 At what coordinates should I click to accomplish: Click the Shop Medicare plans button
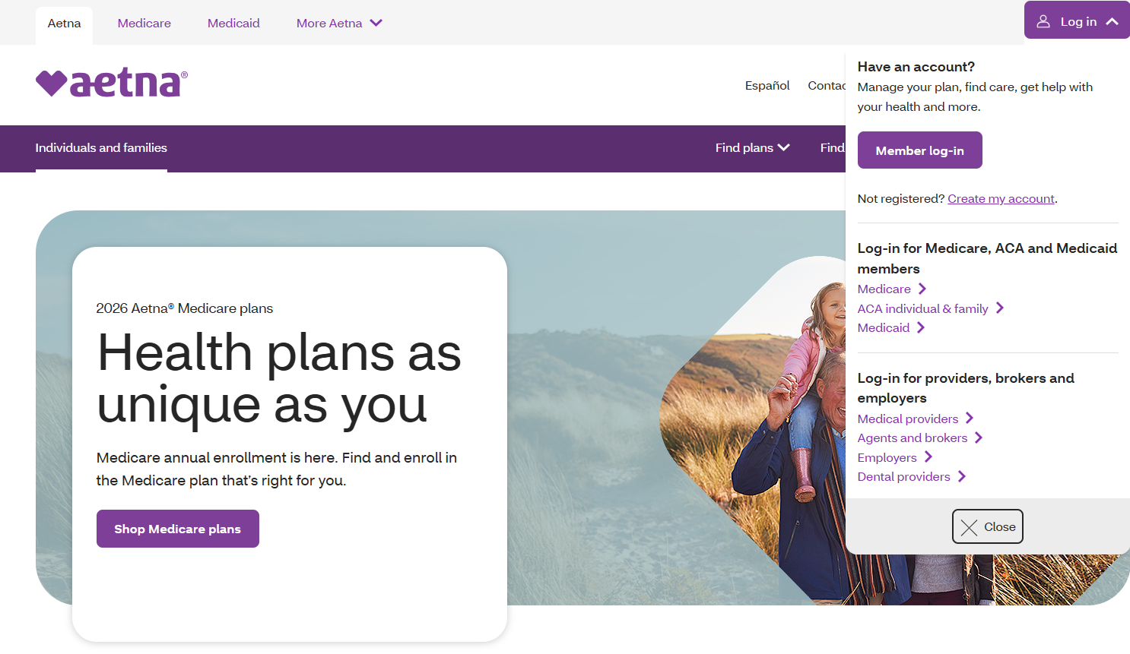178,529
